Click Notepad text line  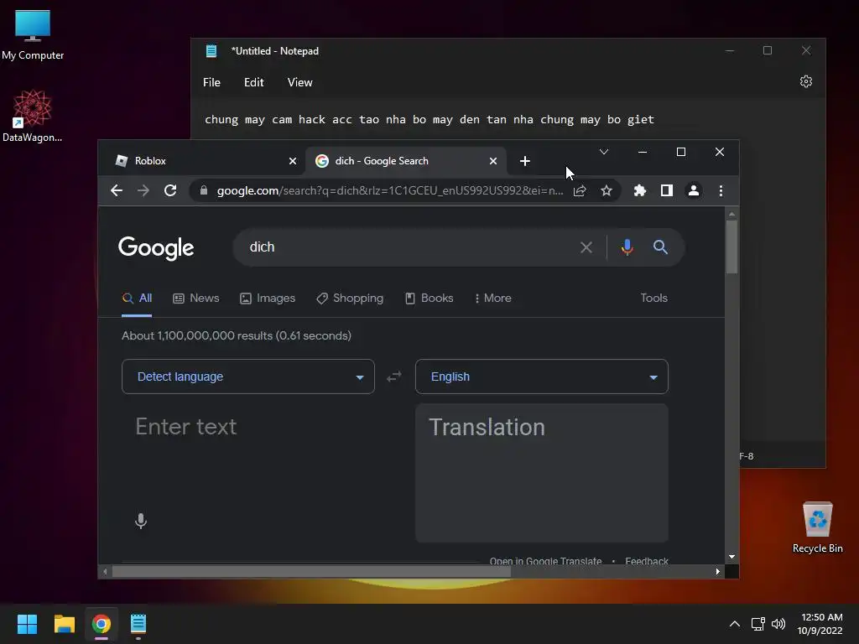pos(429,119)
